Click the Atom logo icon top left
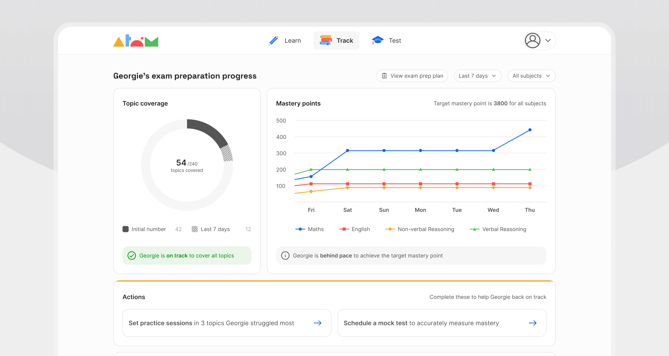Screen dimensions: 669x356 point(136,40)
